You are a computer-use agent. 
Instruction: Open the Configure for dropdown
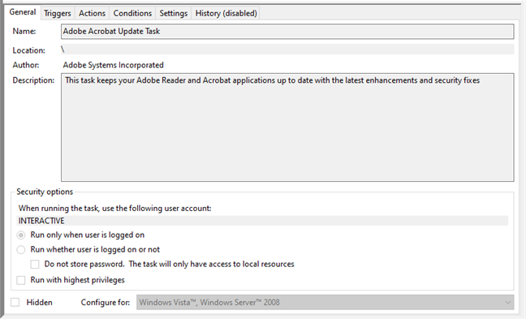(x=325, y=303)
